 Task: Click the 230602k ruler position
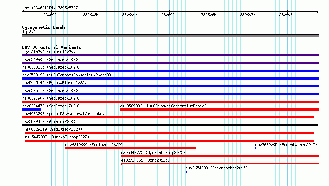click(51, 15)
